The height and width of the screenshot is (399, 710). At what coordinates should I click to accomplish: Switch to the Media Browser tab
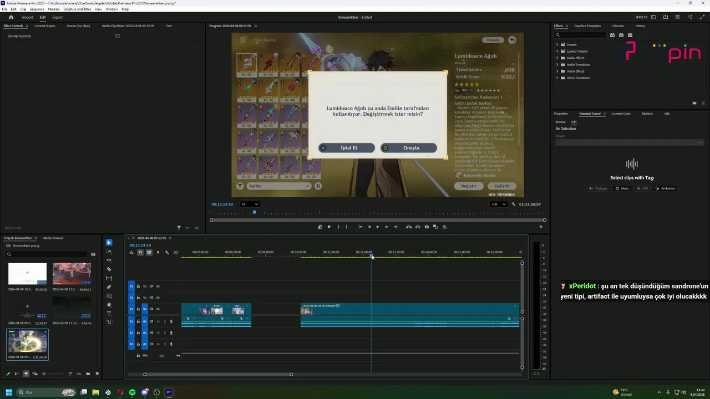(x=53, y=238)
